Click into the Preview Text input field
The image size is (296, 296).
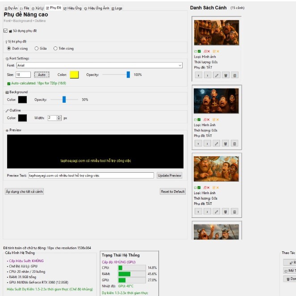tap(91, 175)
